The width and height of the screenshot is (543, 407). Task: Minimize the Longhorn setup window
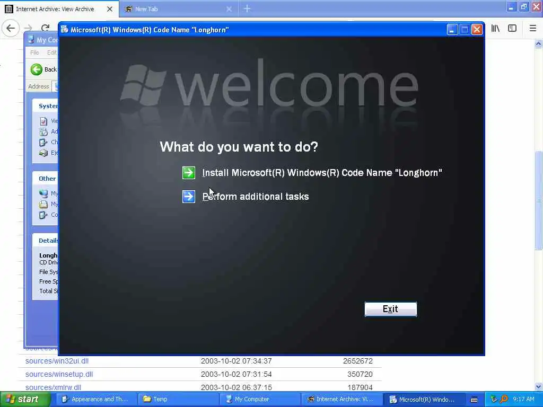(452, 30)
